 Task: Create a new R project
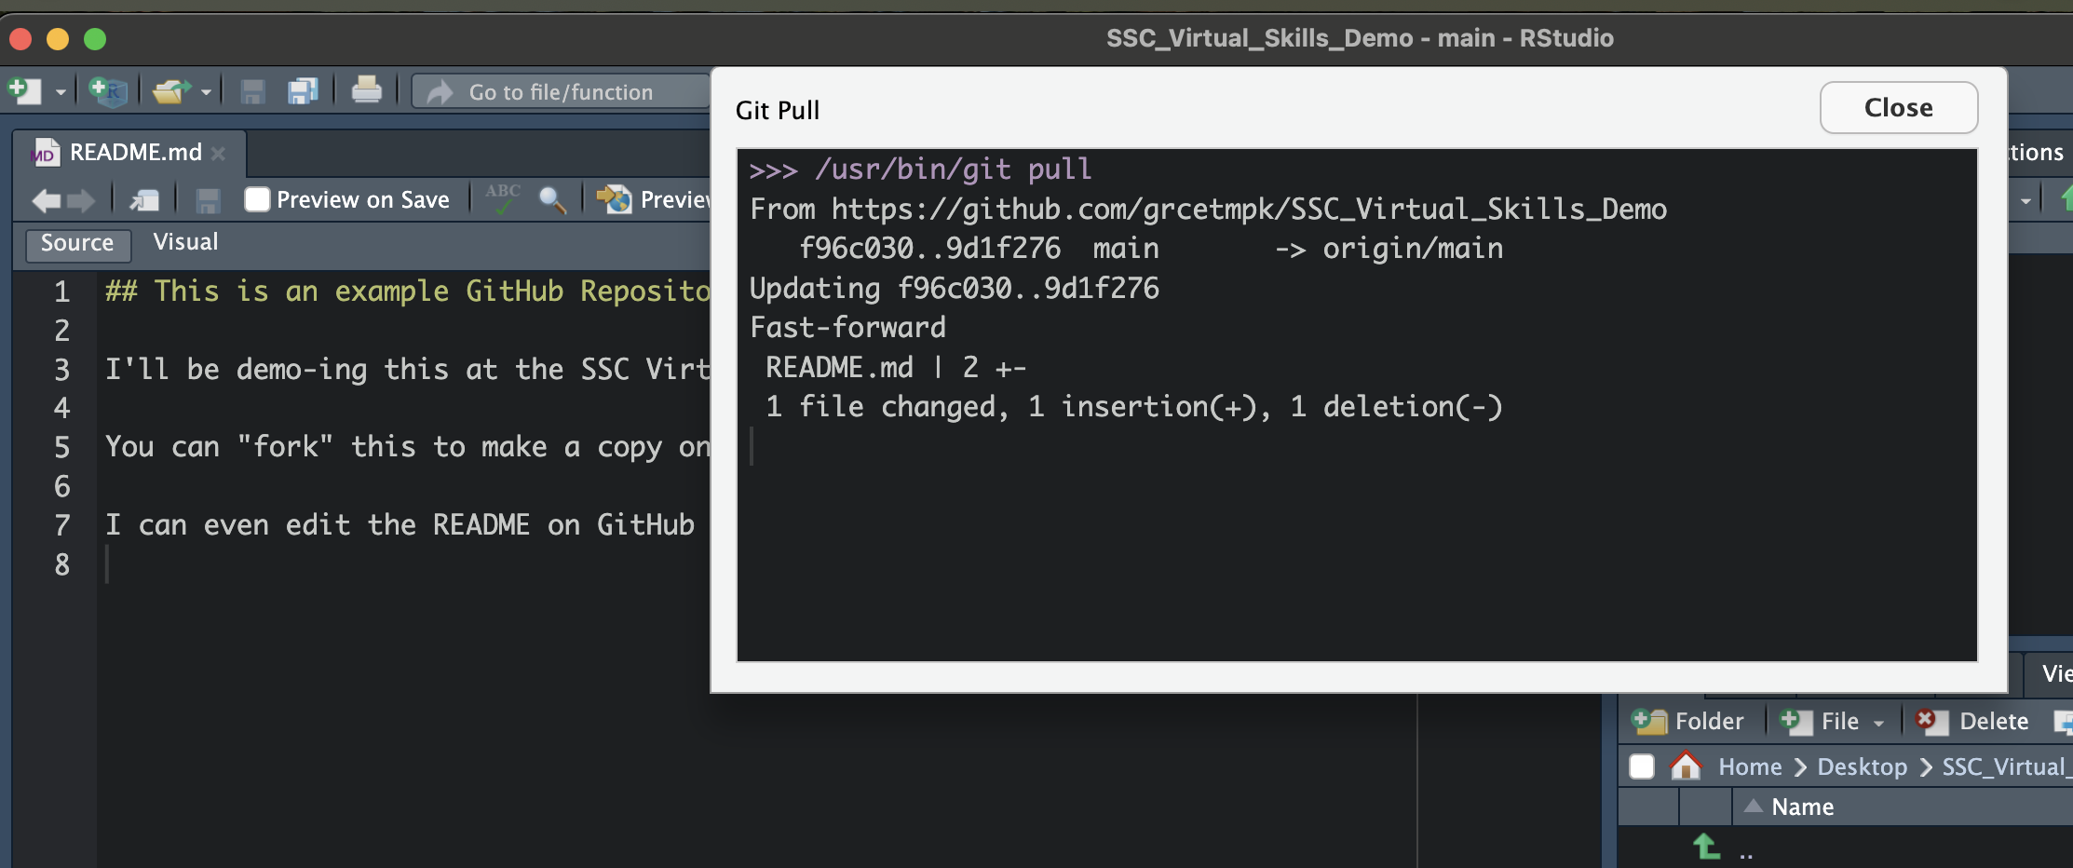(x=108, y=91)
